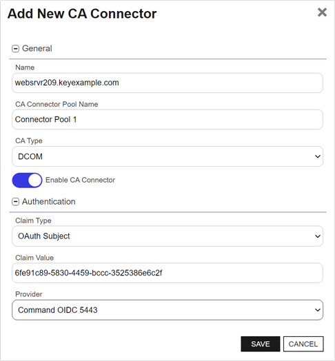Image resolution: width=335 pixels, height=361 pixels.
Task: Click the CA Type chevron arrow
Action: point(318,156)
